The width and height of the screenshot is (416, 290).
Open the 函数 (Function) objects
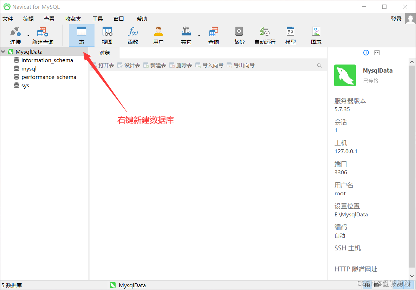click(x=133, y=35)
